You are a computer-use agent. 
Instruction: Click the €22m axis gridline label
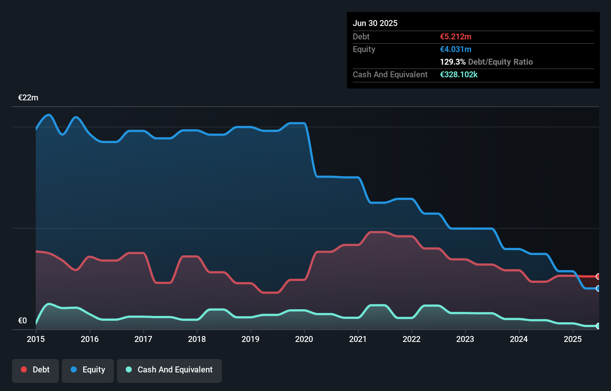[28, 97]
